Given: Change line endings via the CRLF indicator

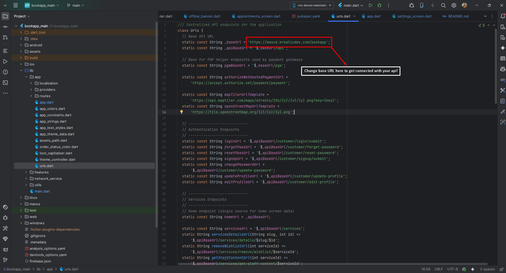Looking at the screenshot, I should [439, 269].
